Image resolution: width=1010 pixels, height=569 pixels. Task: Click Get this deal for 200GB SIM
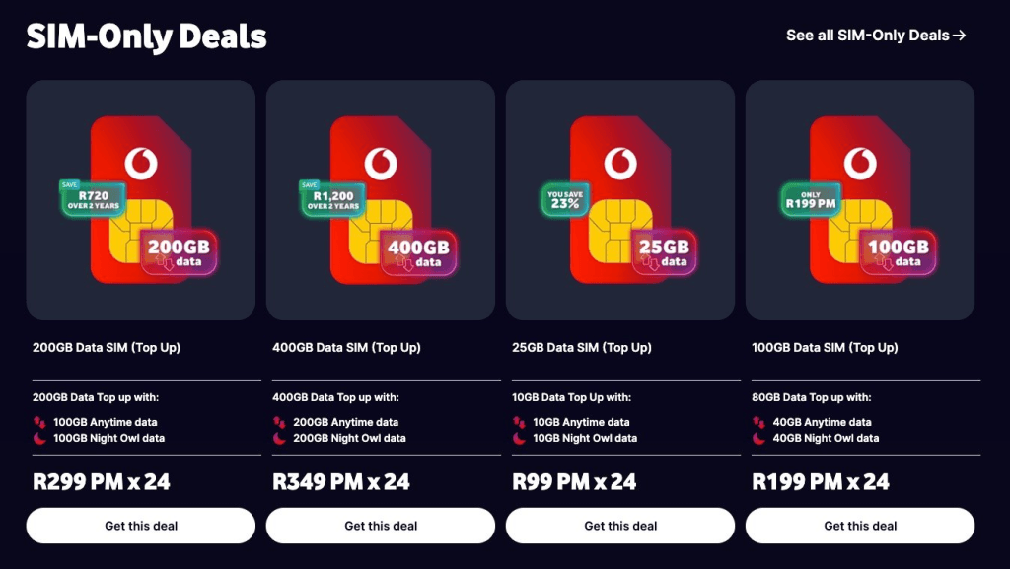141,526
